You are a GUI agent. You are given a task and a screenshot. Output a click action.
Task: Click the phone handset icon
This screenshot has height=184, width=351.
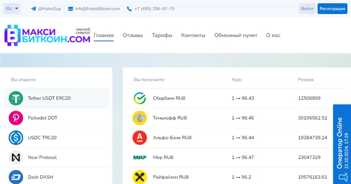point(129,9)
